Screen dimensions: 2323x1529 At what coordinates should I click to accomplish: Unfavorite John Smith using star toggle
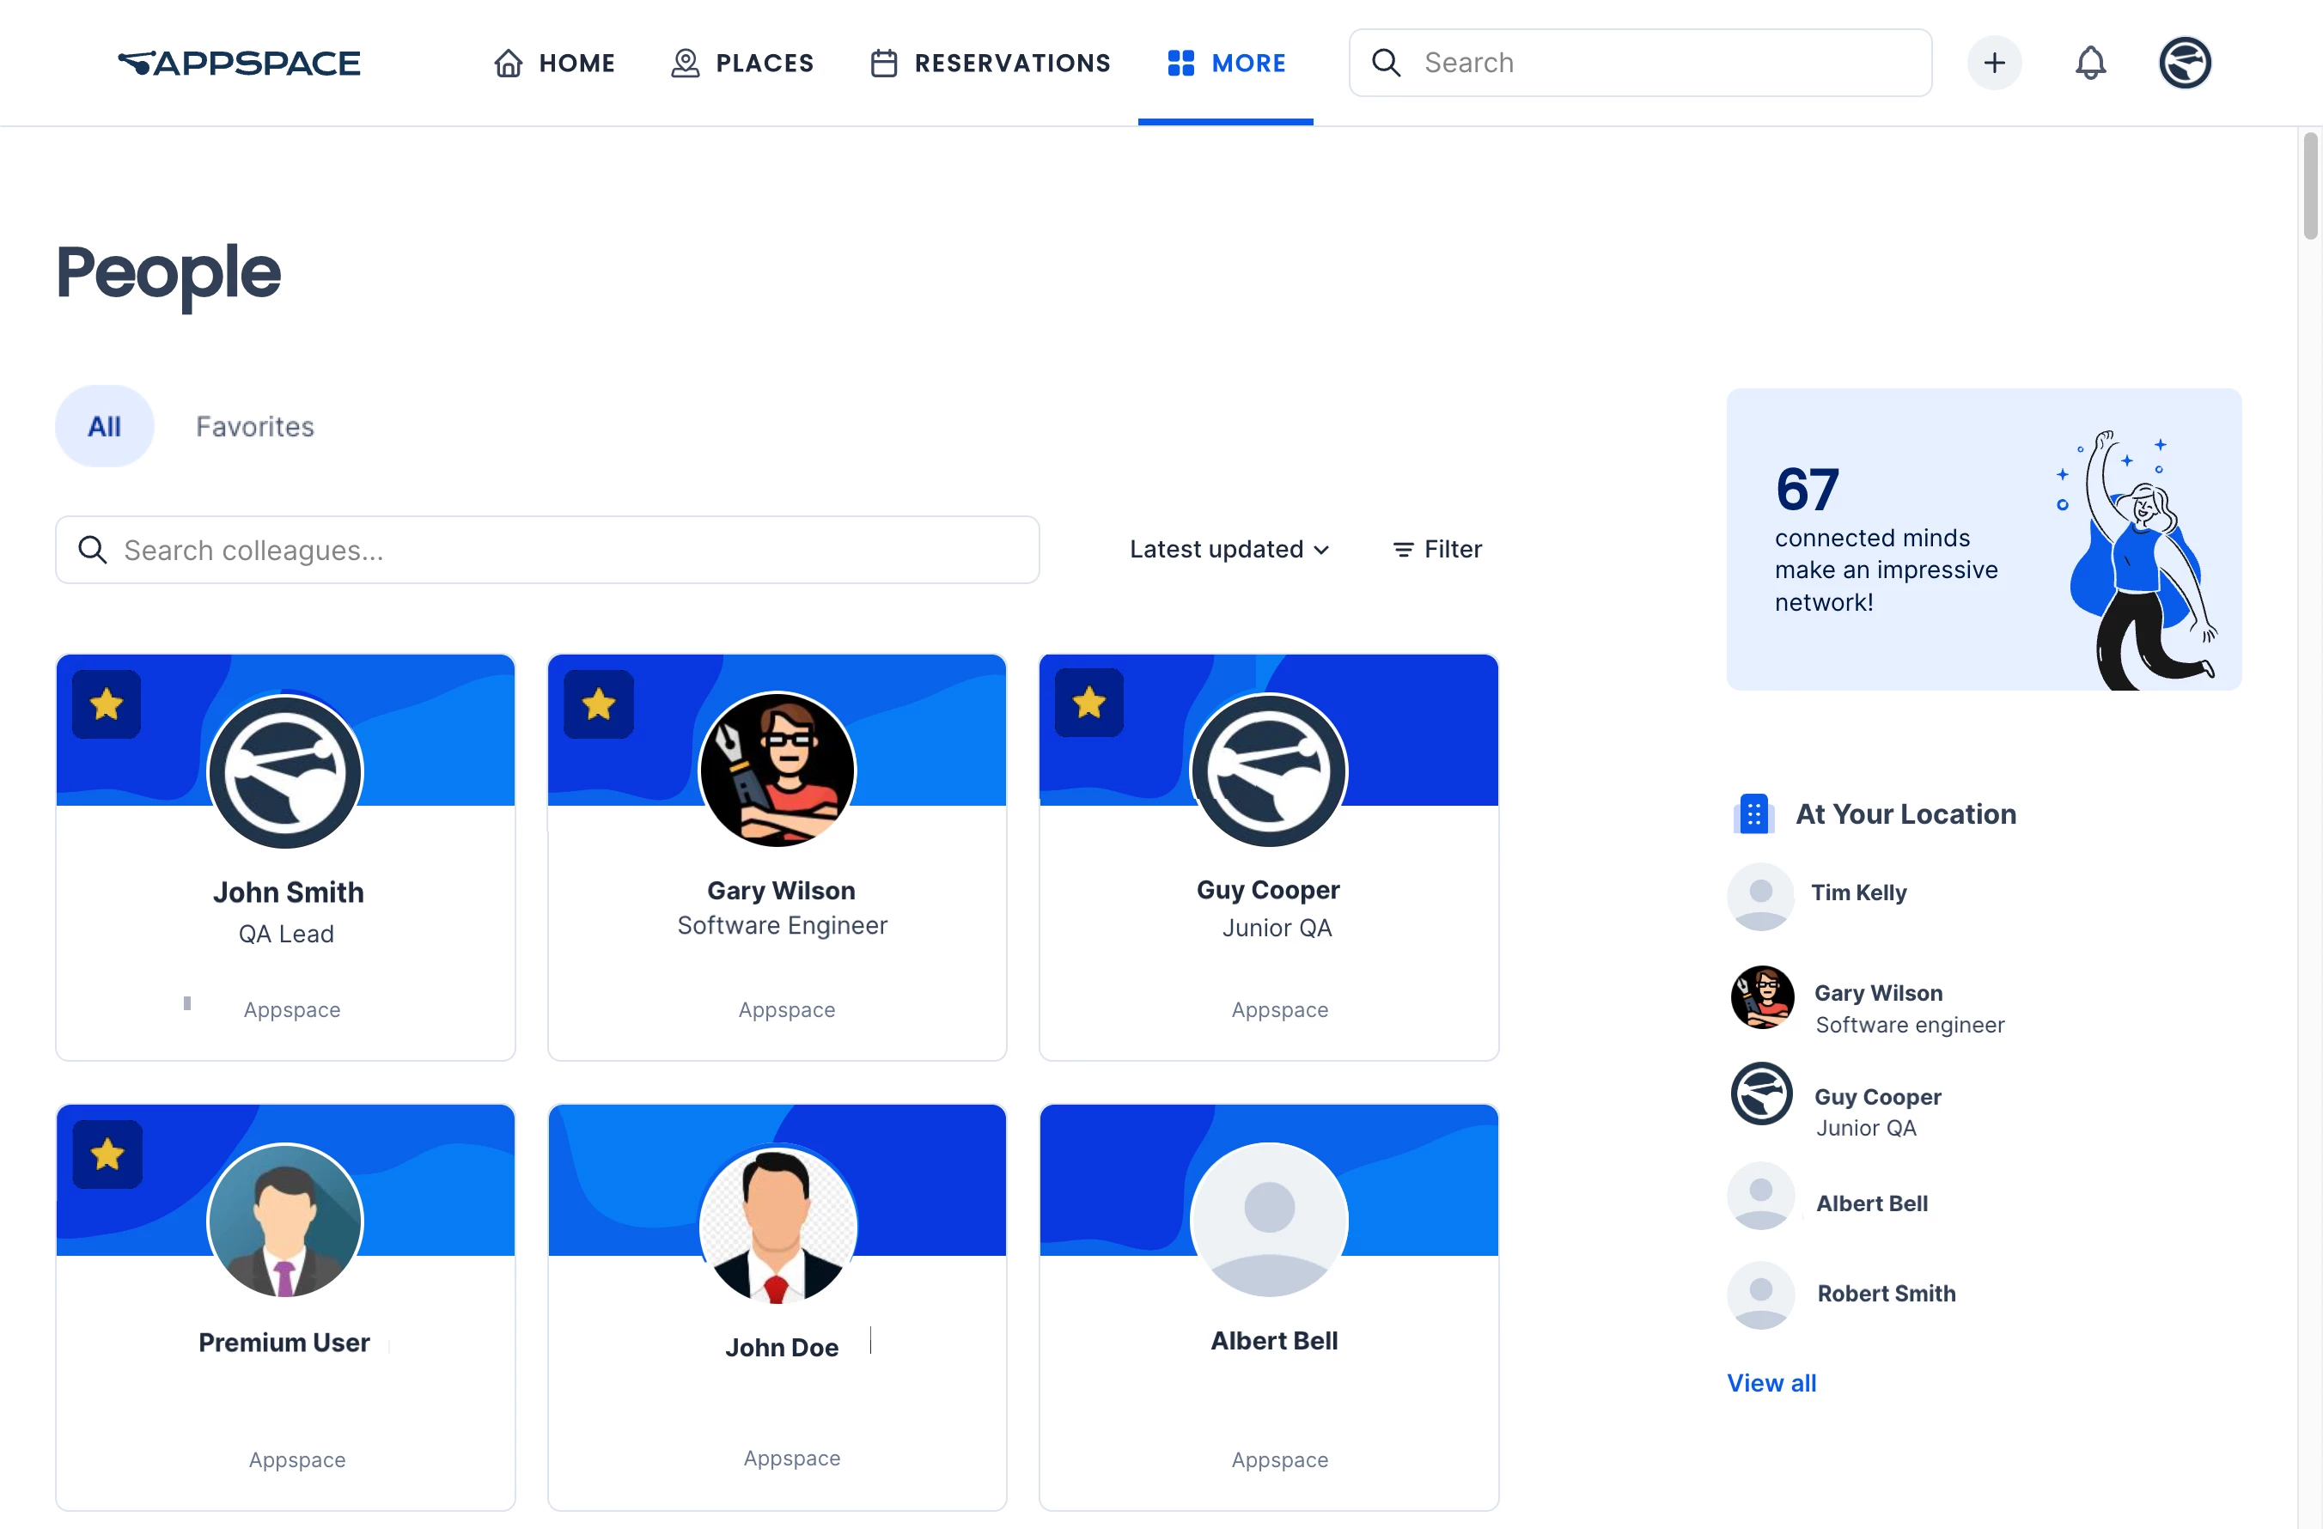click(x=107, y=704)
